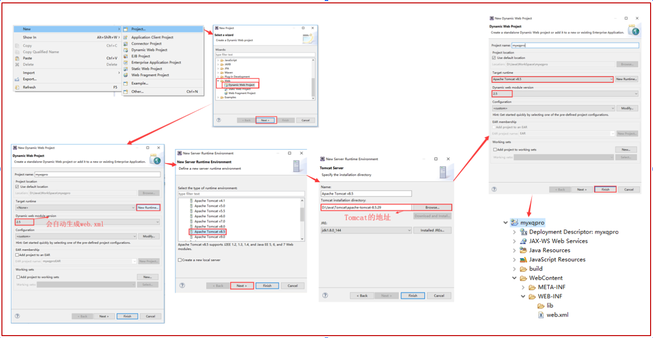Open the JRE jdk1.8.0_144 dropdown
The image size is (653, 338).
click(366, 230)
